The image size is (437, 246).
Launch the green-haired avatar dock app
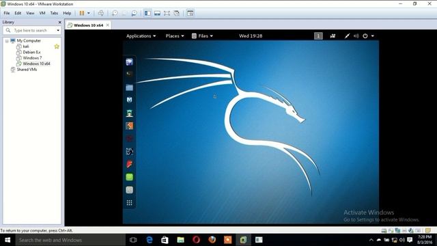coord(129,113)
